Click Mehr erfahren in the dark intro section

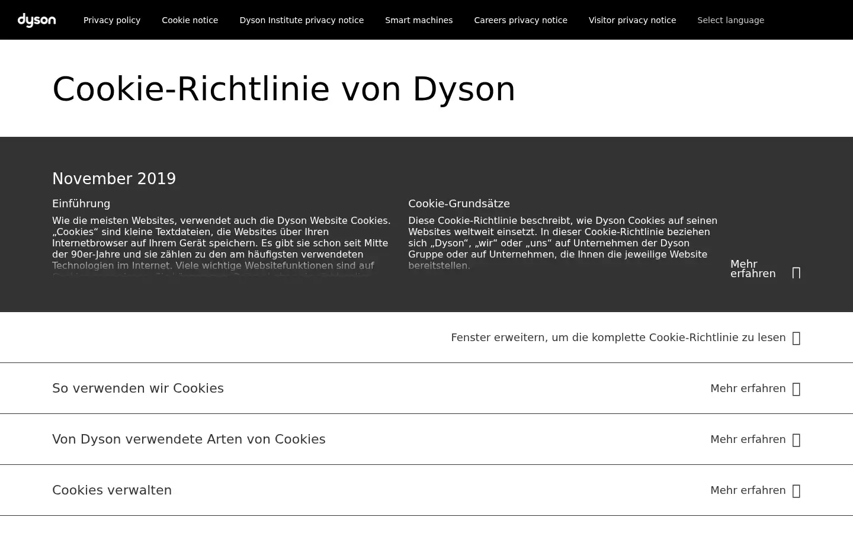coord(753,269)
